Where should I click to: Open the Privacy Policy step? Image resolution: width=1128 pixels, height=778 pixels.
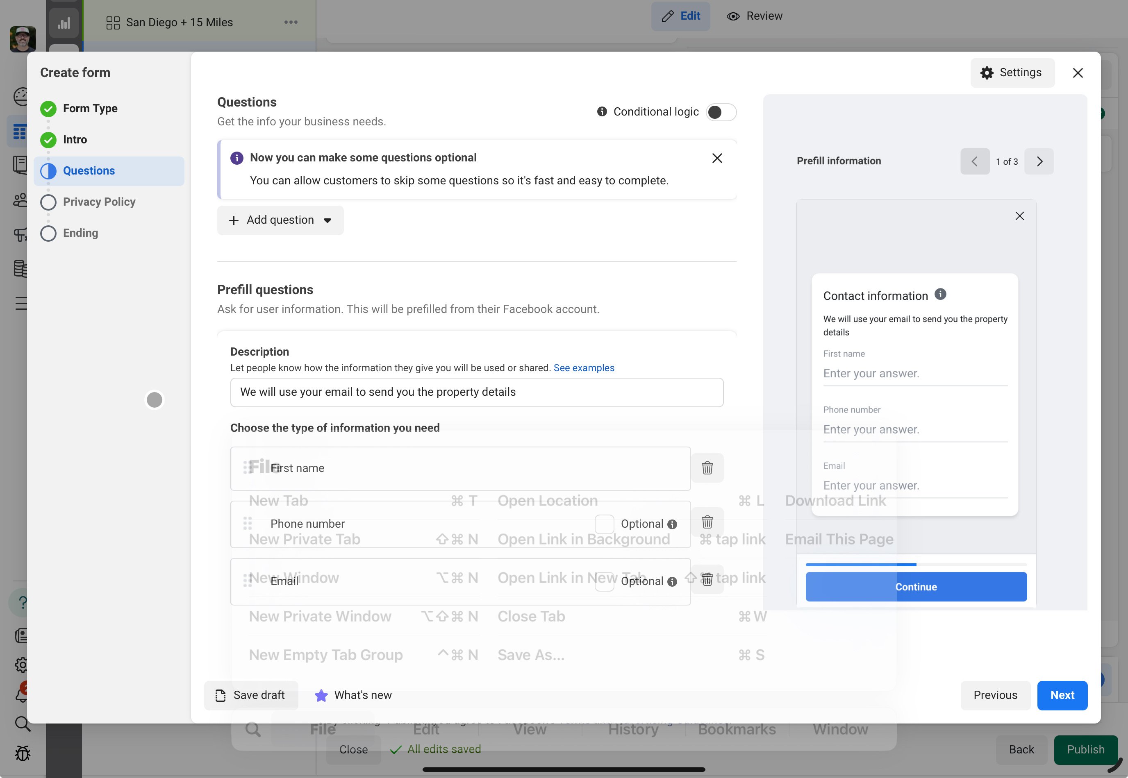99,202
